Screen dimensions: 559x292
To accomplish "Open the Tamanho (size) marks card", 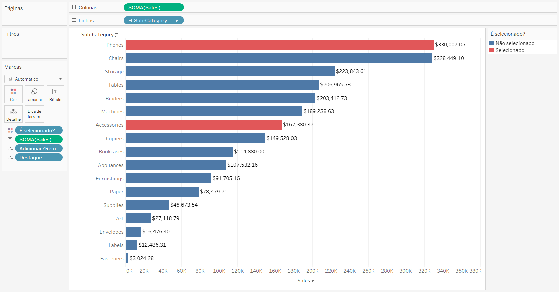I will [x=34, y=94].
